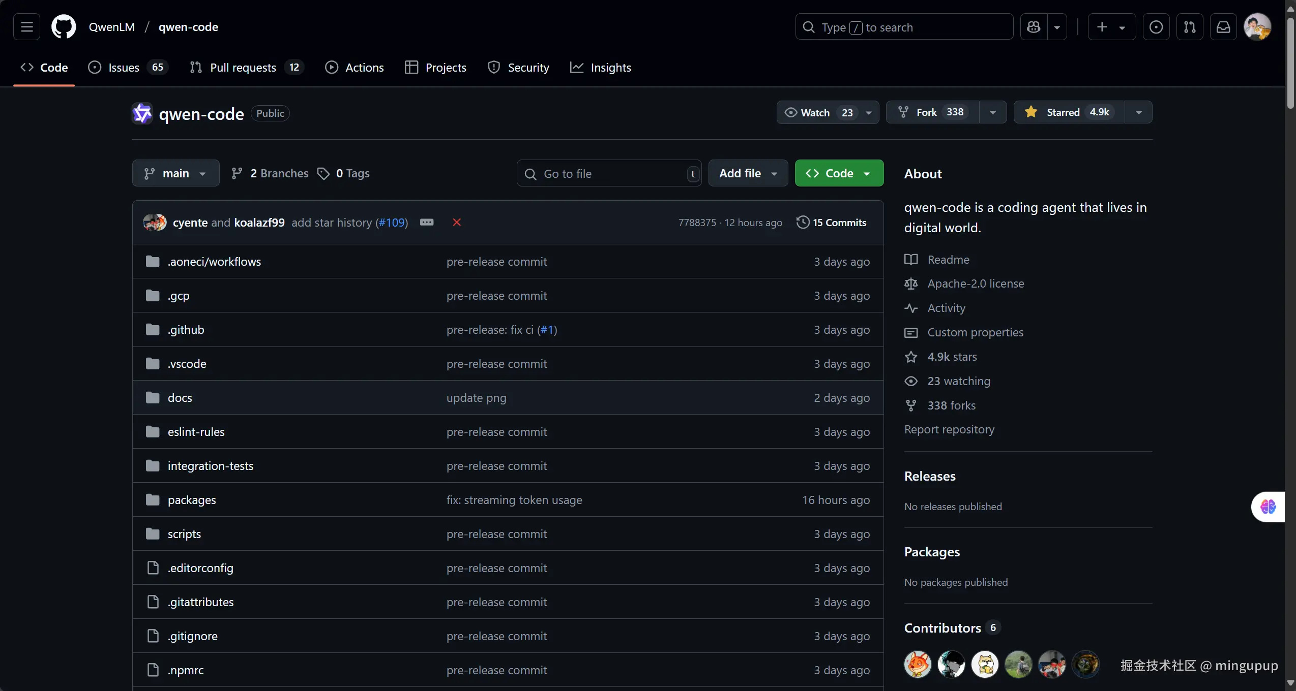Open the .gitignore file
The height and width of the screenshot is (691, 1296).
tap(192, 636)
